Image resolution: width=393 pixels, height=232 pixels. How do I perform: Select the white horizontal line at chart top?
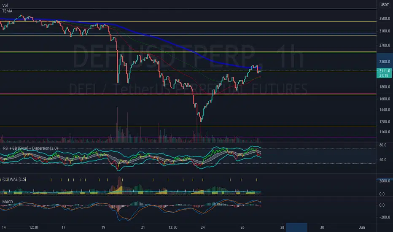(188, 9)
